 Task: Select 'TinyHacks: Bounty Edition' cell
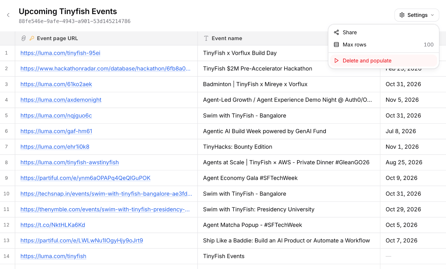[289, 147]
